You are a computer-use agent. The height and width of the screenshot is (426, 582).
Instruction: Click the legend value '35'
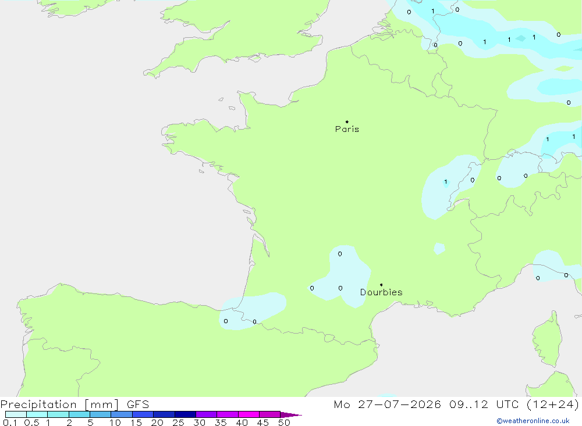pos(221,423)
